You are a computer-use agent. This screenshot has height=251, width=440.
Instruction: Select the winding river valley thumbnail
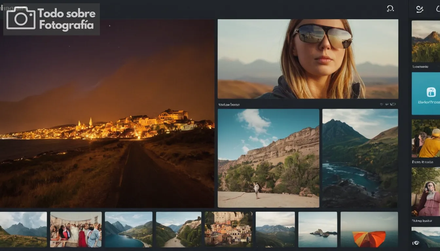tap(178, 229)
